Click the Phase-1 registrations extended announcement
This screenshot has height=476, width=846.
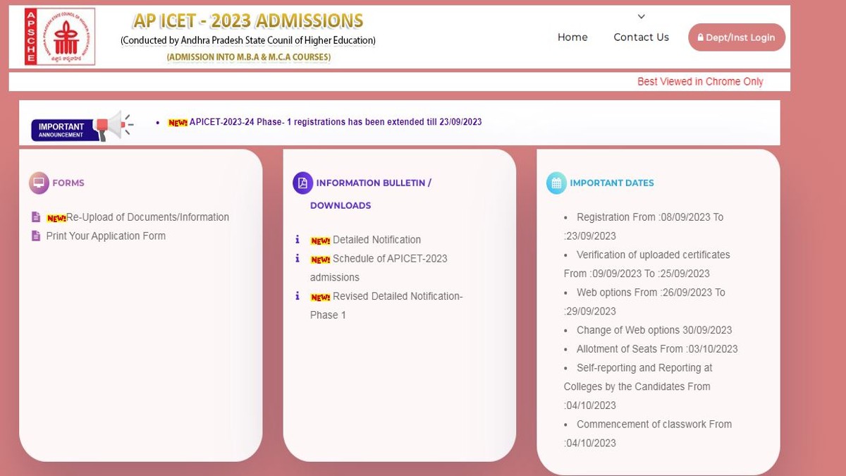[x=335, y=122]
